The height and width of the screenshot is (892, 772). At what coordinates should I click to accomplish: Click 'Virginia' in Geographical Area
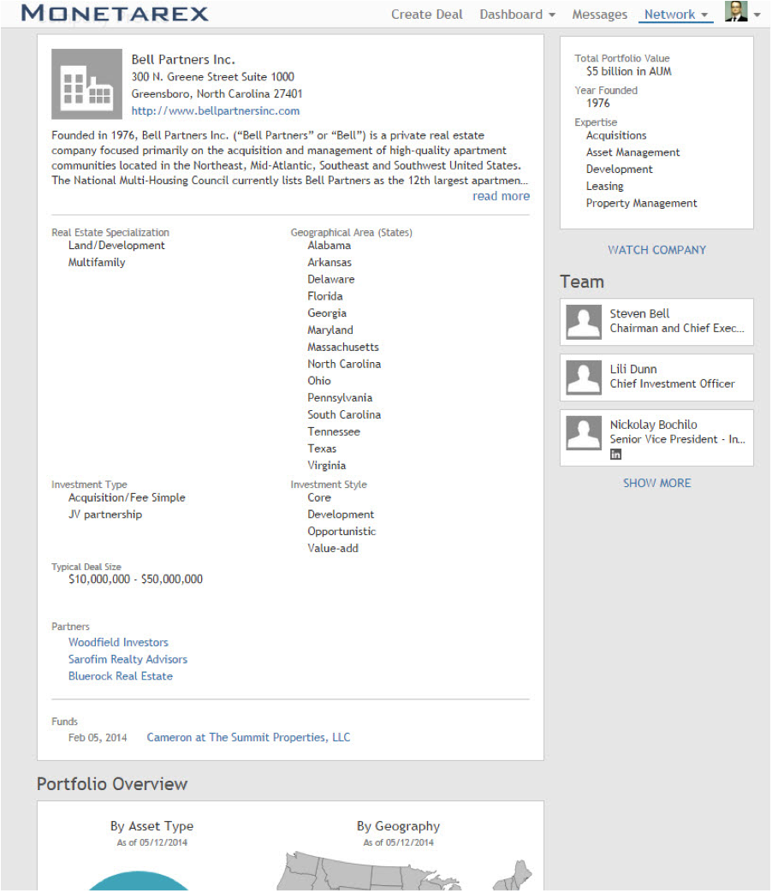327,466
